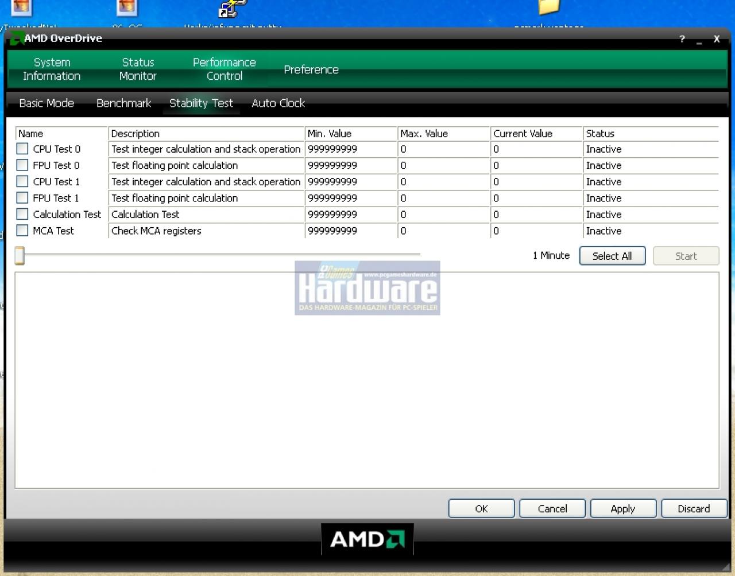735x576 pixels.
Task: Select the Stability Test sub-tab
Action: (201, 103)
